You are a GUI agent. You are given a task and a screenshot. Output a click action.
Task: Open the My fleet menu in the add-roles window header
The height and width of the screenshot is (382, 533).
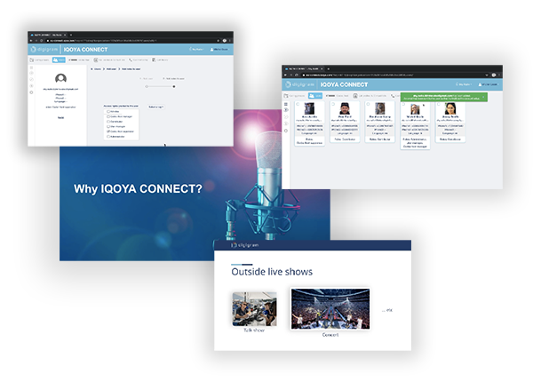[x=197, y=50]
